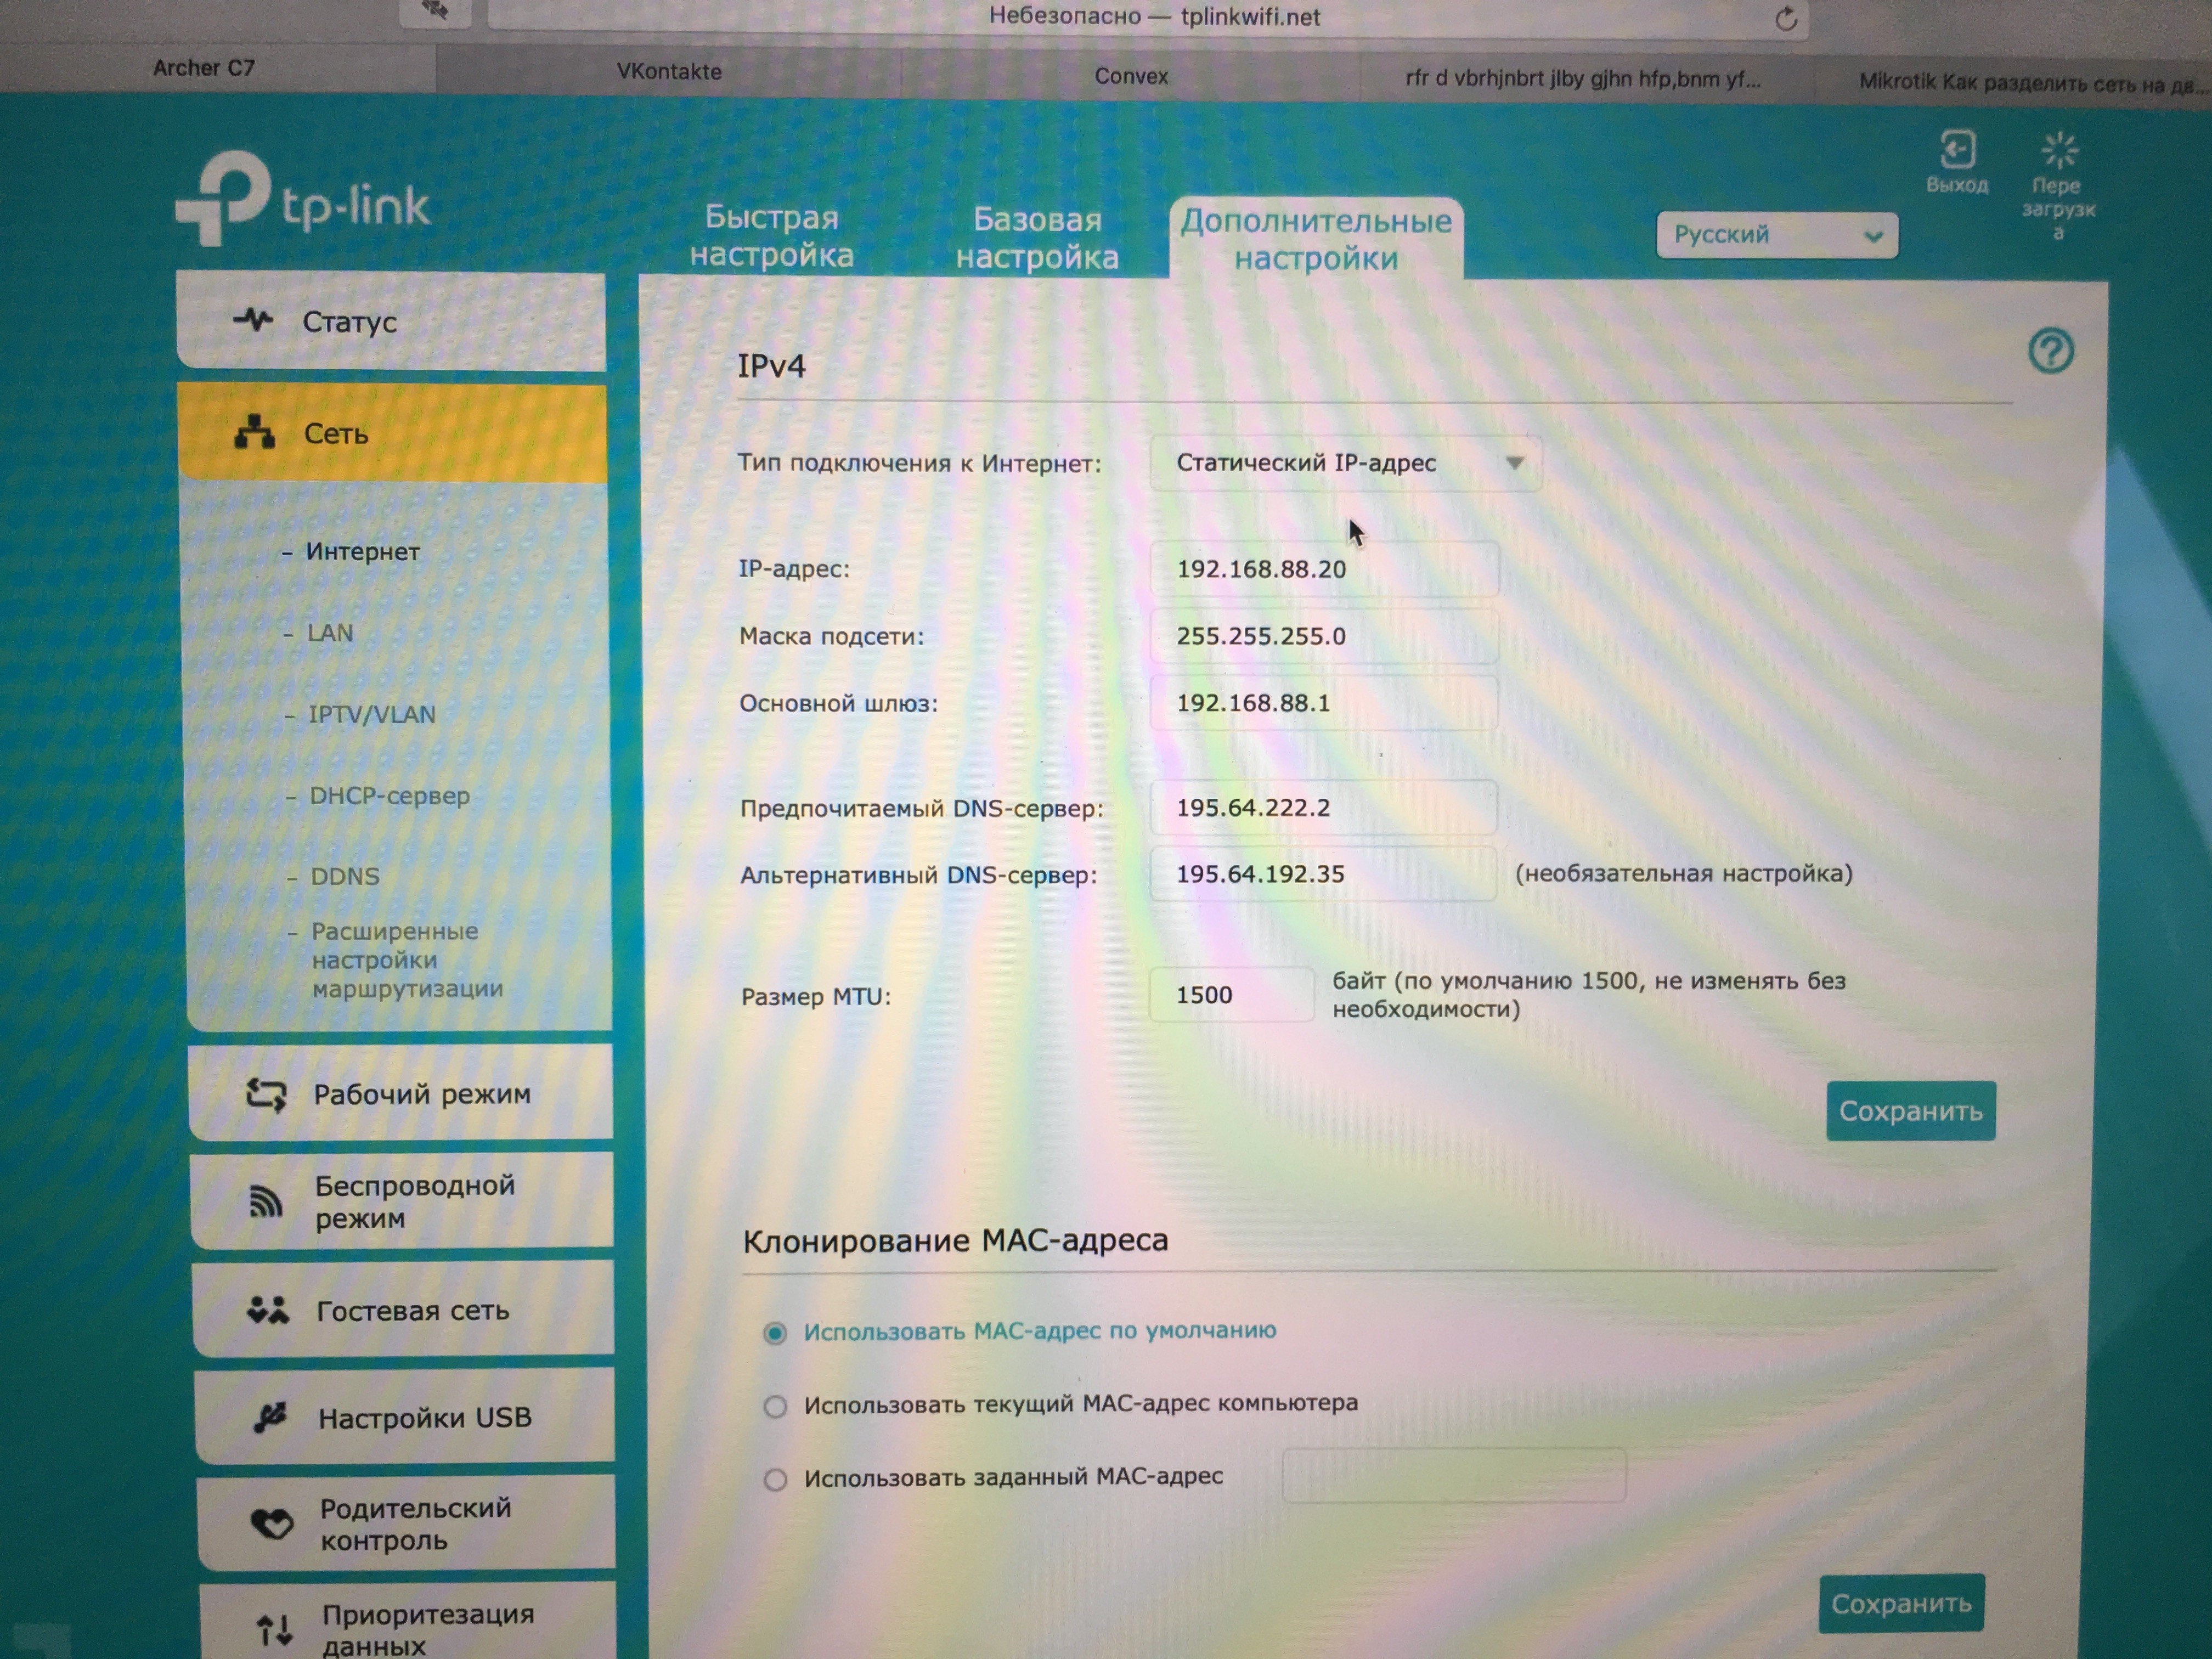Open Интернет submenu item

362,551
